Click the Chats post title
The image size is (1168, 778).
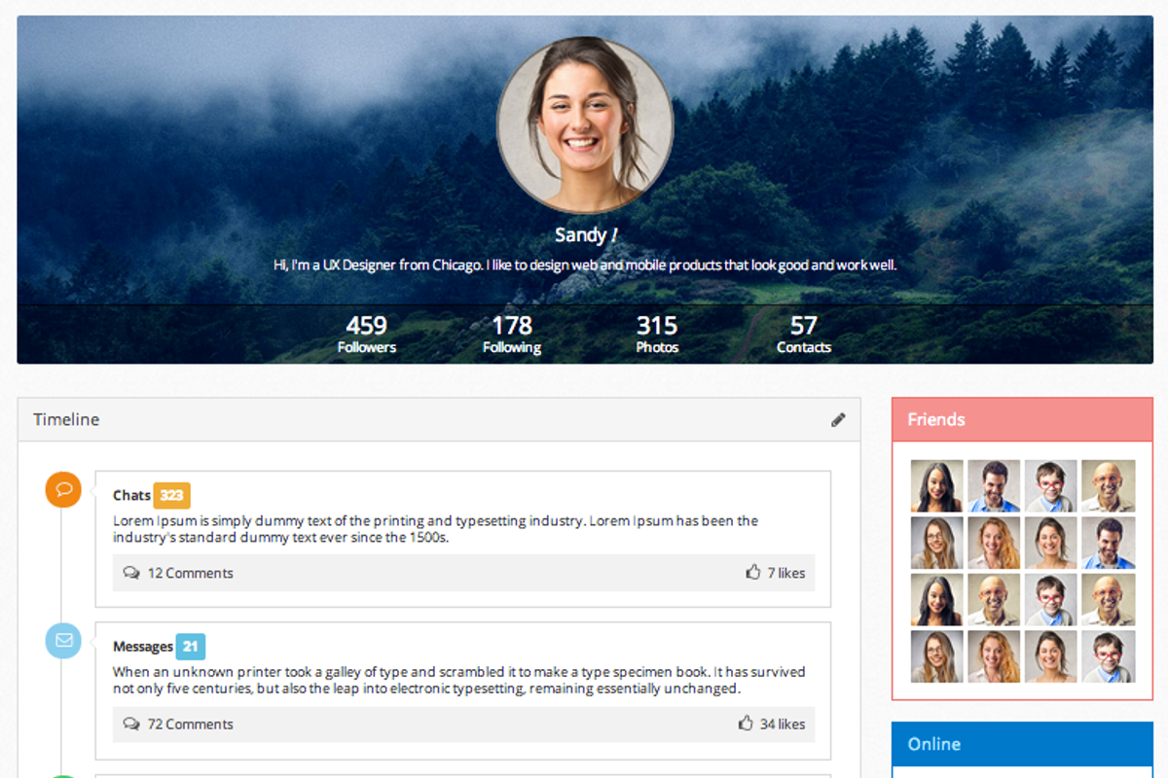click(x=131, y=495)
